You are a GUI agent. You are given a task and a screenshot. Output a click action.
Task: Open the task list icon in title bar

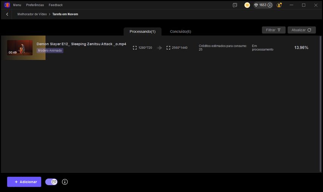235,5
